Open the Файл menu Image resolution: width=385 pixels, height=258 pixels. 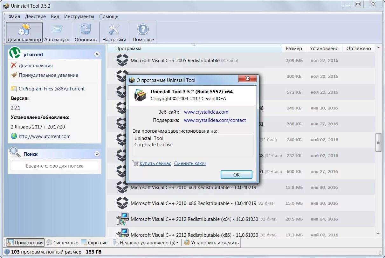[x=14, y=17]
